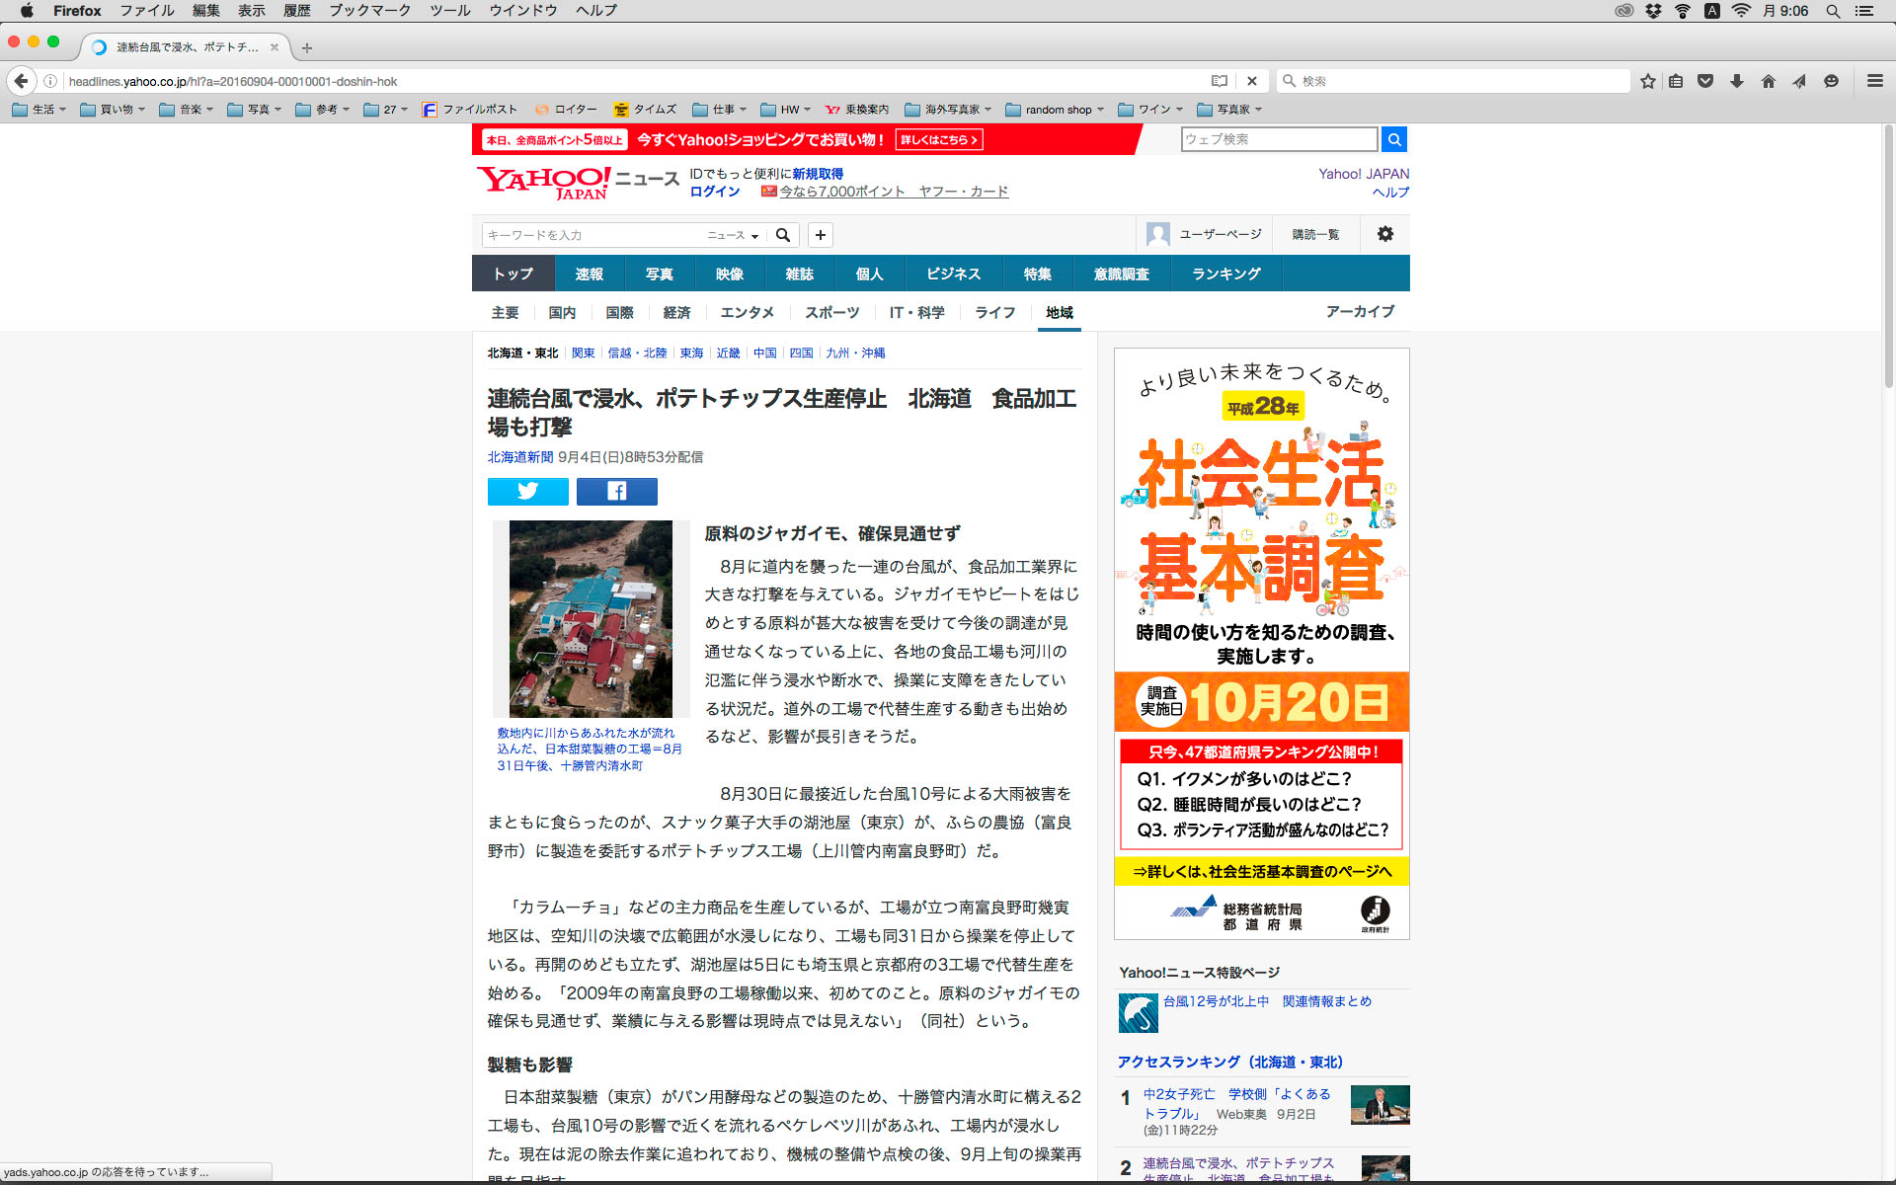
Task: Toggle reader view icon in the address bar
Action: pos(1220,81)
